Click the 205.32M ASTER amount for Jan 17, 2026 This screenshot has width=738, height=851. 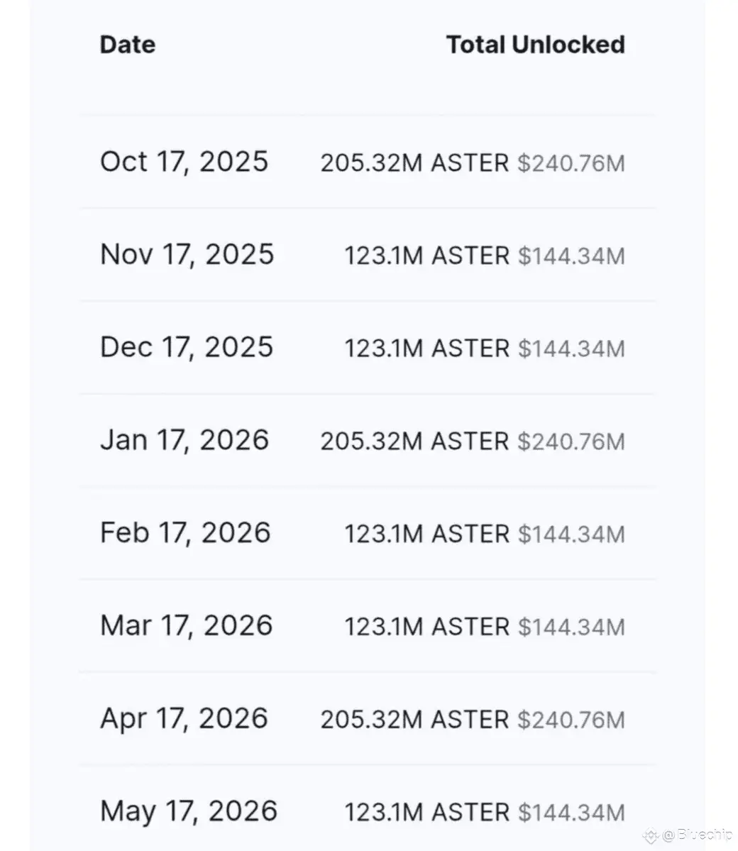click(x=414, y=441)
